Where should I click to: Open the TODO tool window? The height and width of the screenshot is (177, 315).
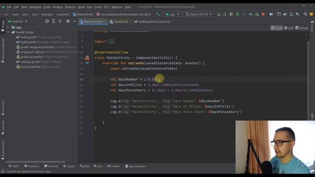[x=14, y=166]
